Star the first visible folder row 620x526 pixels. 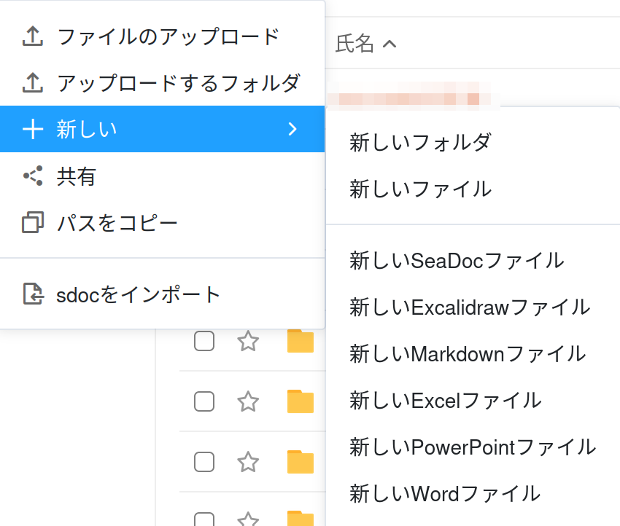(248, 341)
